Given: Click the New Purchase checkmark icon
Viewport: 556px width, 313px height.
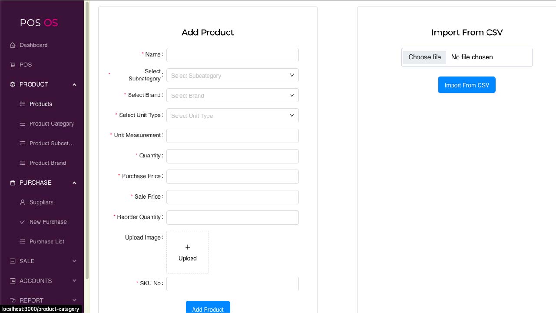Looking at the screenshot, I should coord(23,222).
